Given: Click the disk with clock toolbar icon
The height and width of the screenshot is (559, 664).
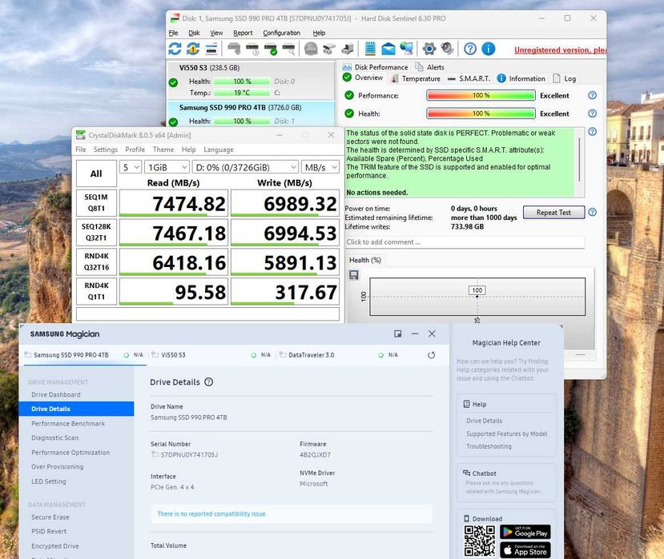Looking at the screenshot, I should click(x=252, y=49).
